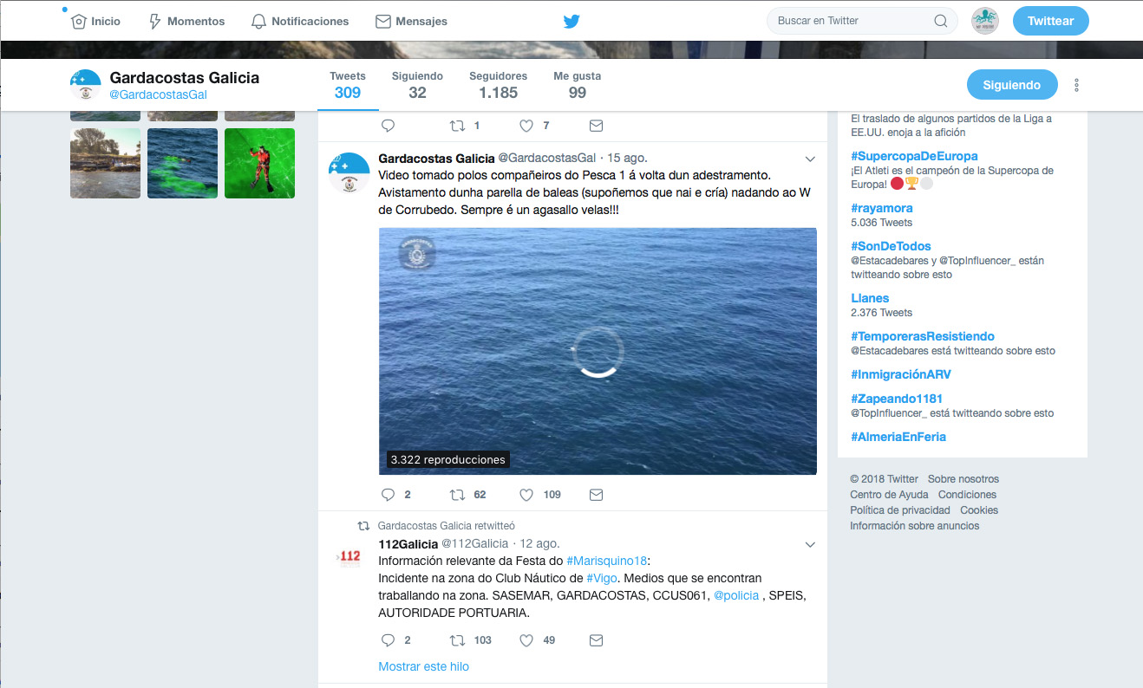The height and width of the screenshot is (688, 1143).
Task: Reply to the whale video tweet
Action: (388, 495)
